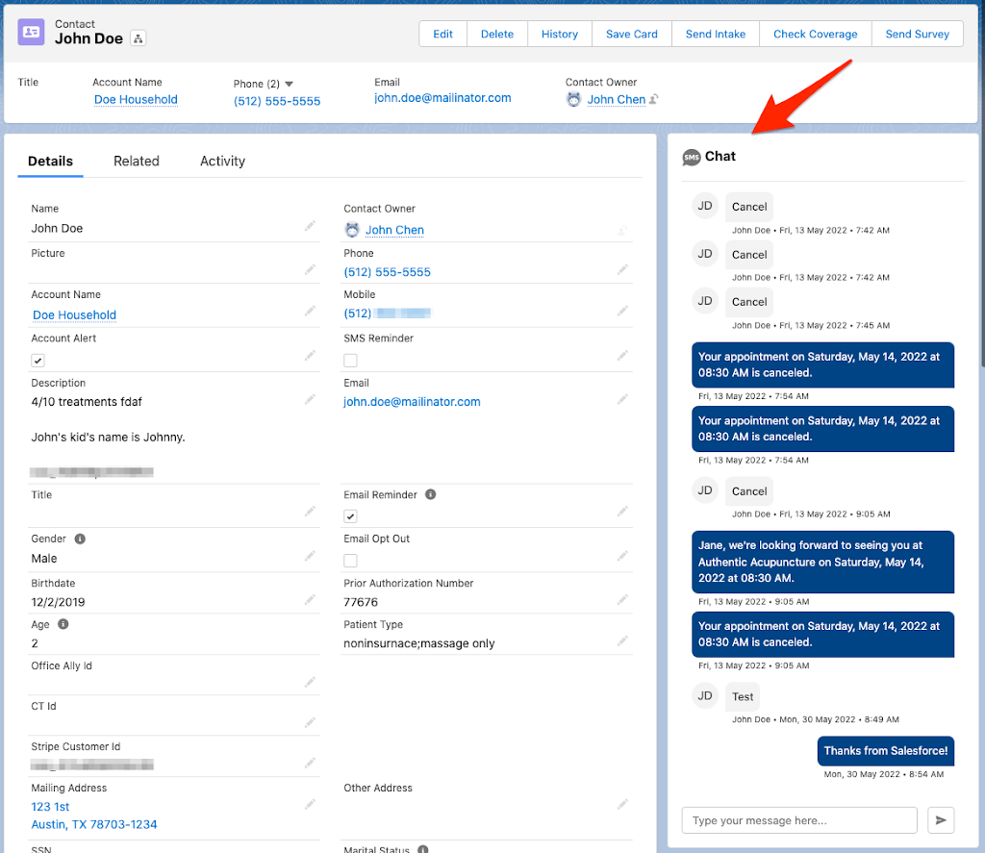Click the send message arrow in chat

tap(941, 820)
